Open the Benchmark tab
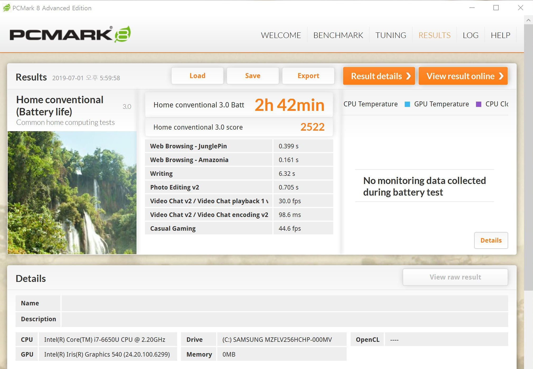This screenshot has height=369, width=533. (338, 35)
